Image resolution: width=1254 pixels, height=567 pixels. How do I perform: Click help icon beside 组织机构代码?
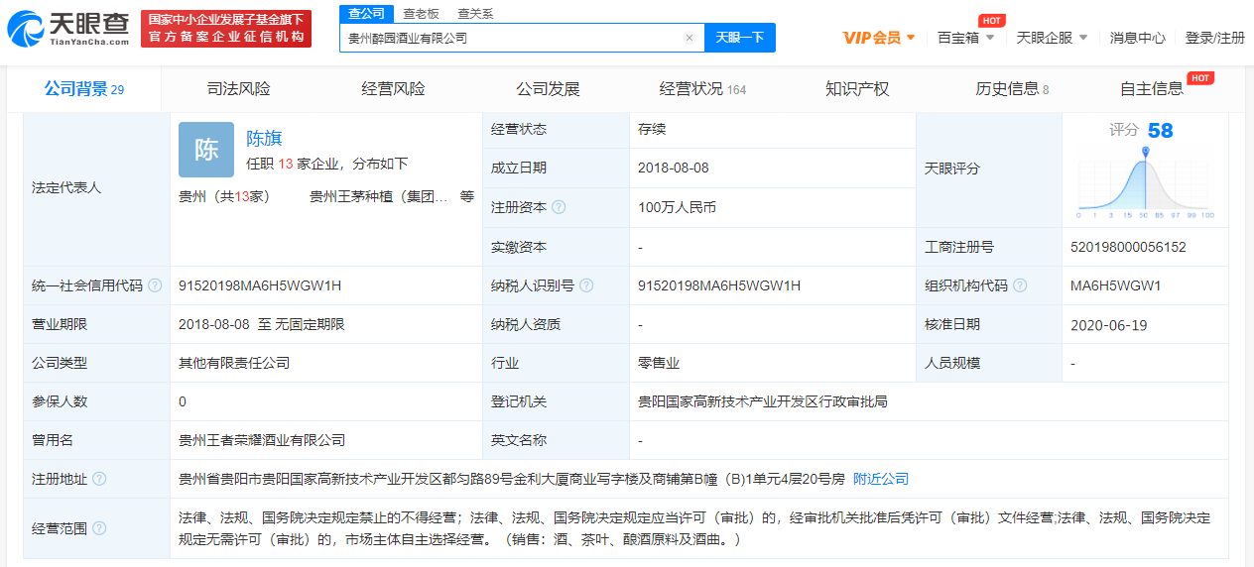pyautogui.click(x=1020, y=285)
